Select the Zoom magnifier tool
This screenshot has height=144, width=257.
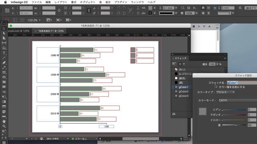click(4, 126)
